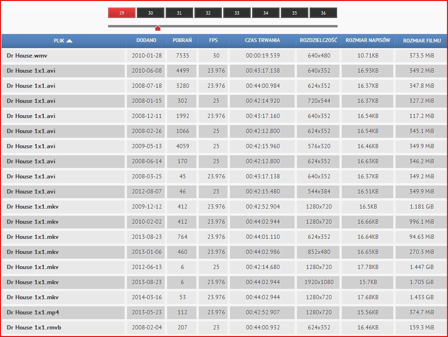Sort by DODANO column header

146,40
